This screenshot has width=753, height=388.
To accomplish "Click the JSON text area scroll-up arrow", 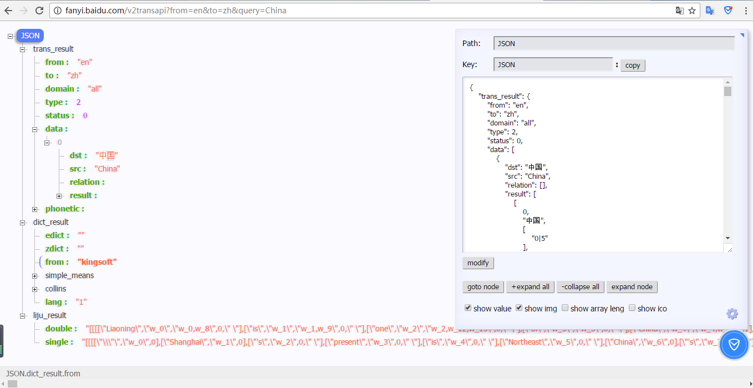I will (727, 82).
